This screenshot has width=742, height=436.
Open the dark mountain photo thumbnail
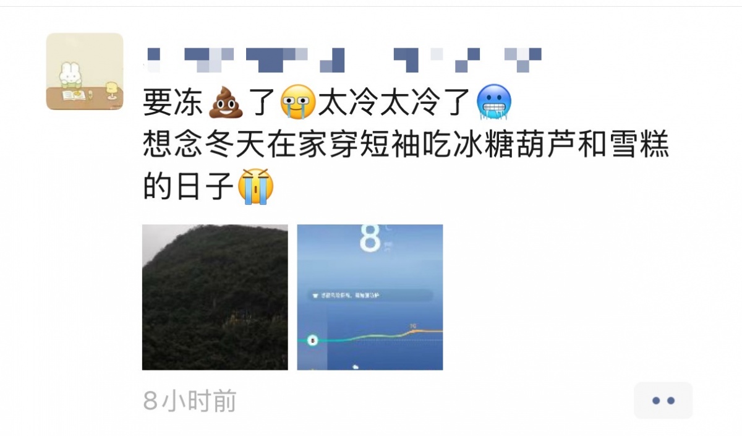pyautogui.click(x=215, y=297)
